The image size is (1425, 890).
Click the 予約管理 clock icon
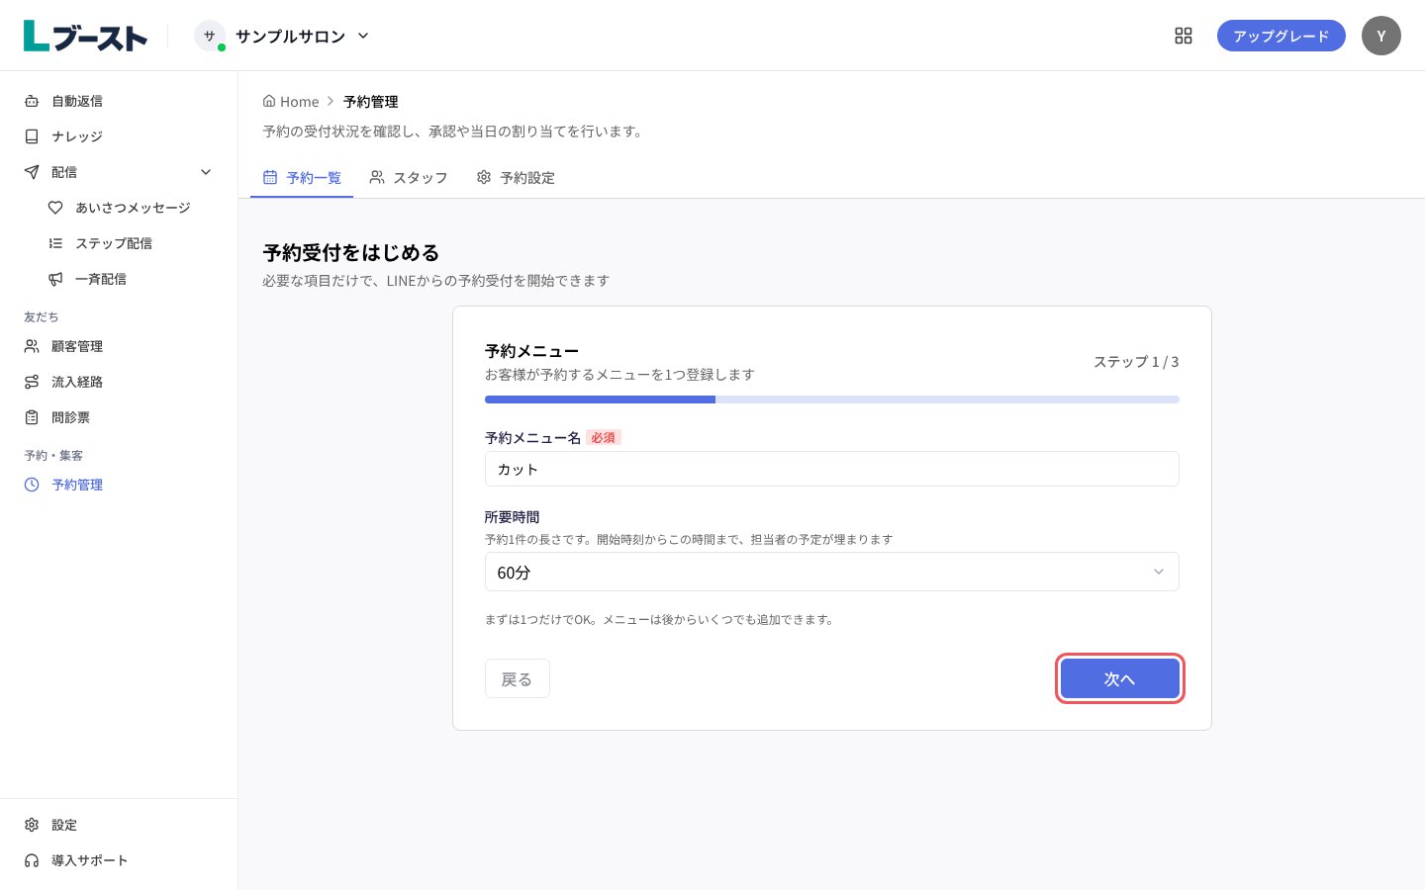(32, 485)
